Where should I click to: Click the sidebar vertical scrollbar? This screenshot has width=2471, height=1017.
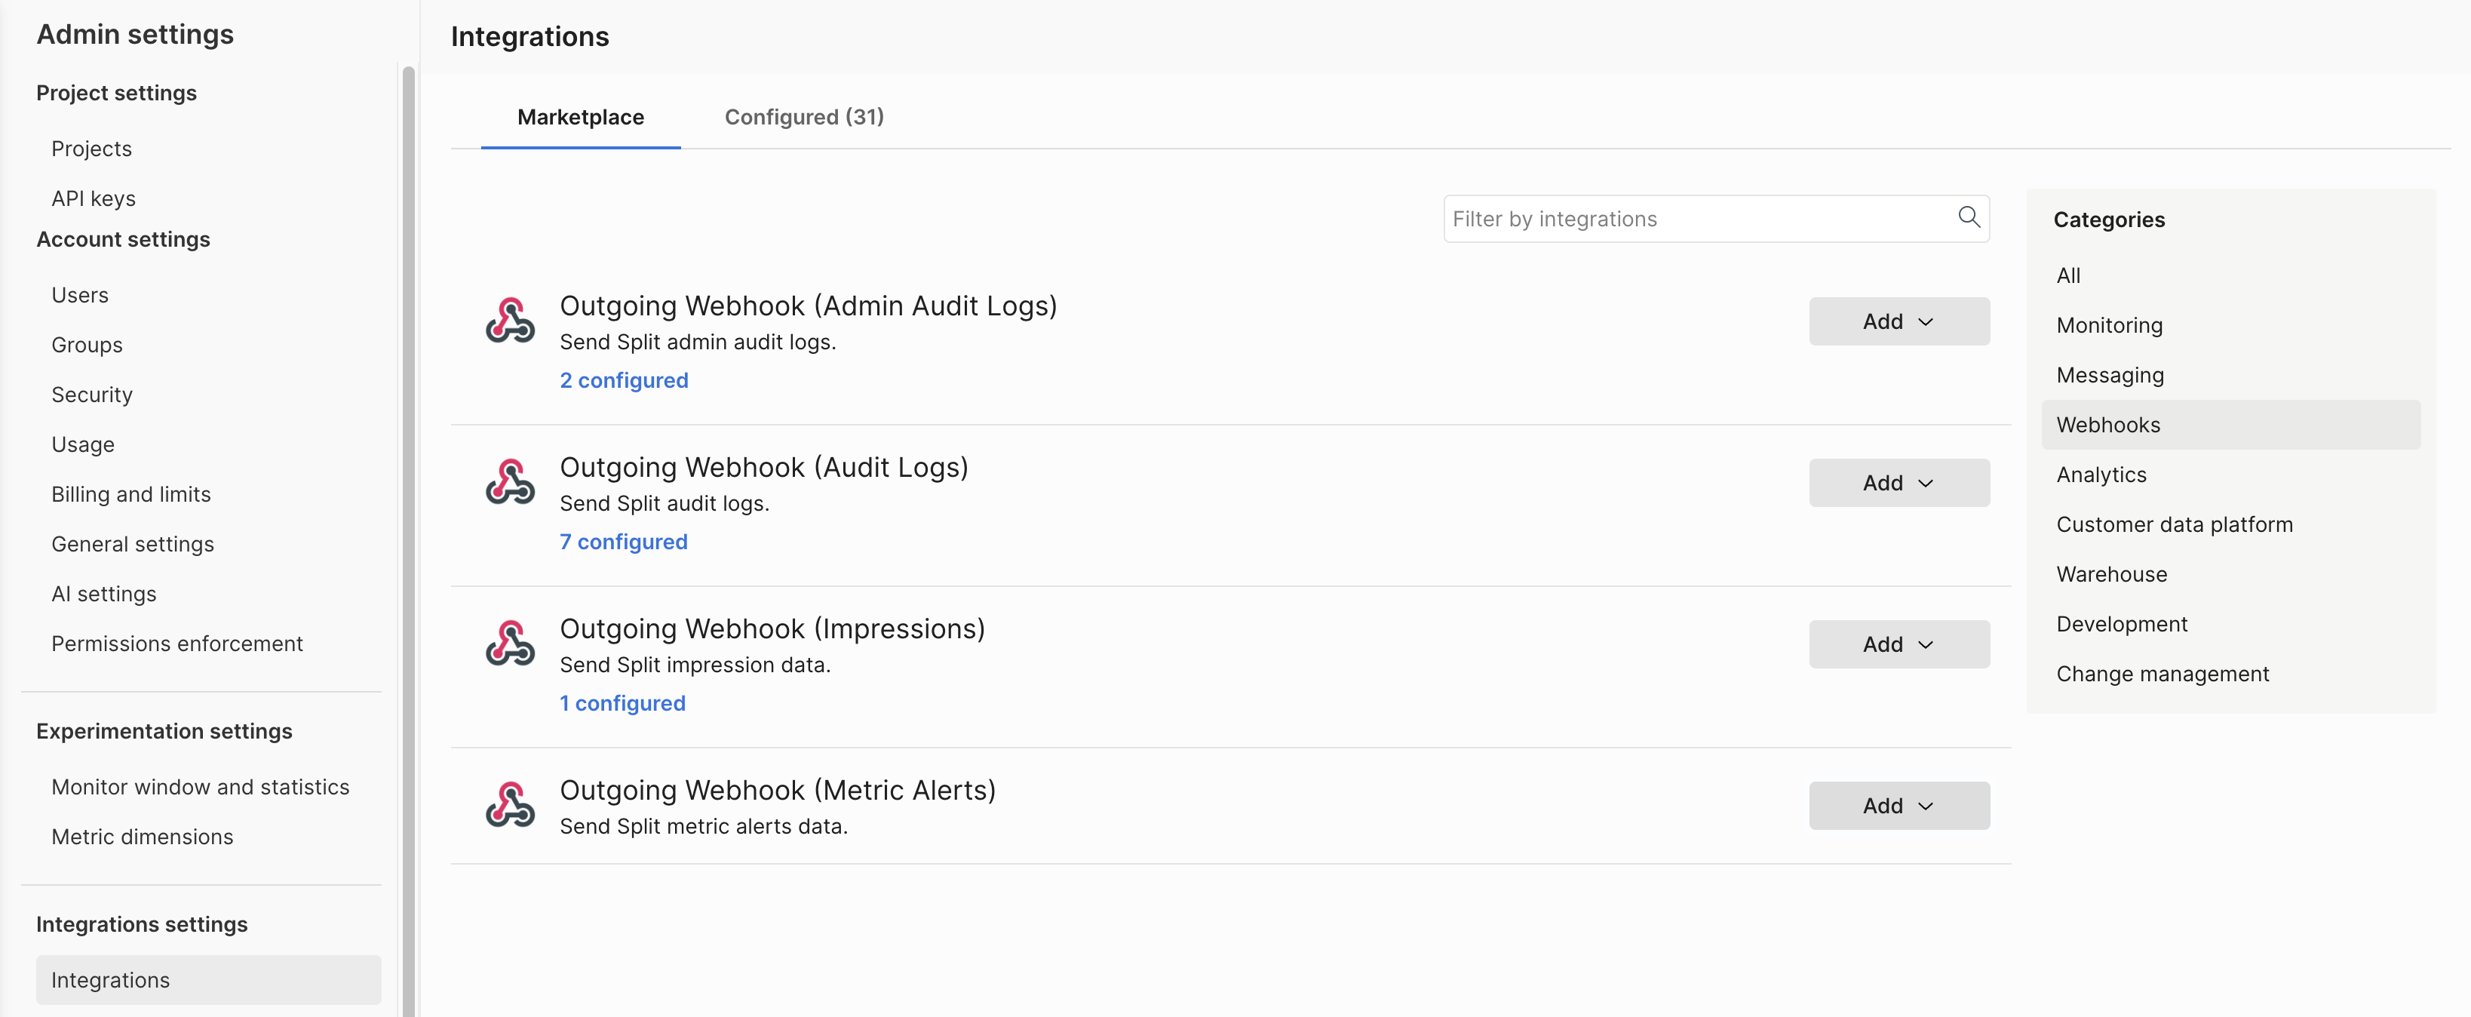pos(409,537)
